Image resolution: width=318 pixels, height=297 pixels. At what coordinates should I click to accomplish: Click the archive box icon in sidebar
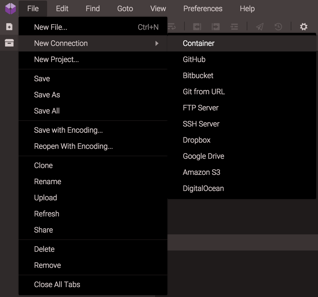[x=9, y=43]
